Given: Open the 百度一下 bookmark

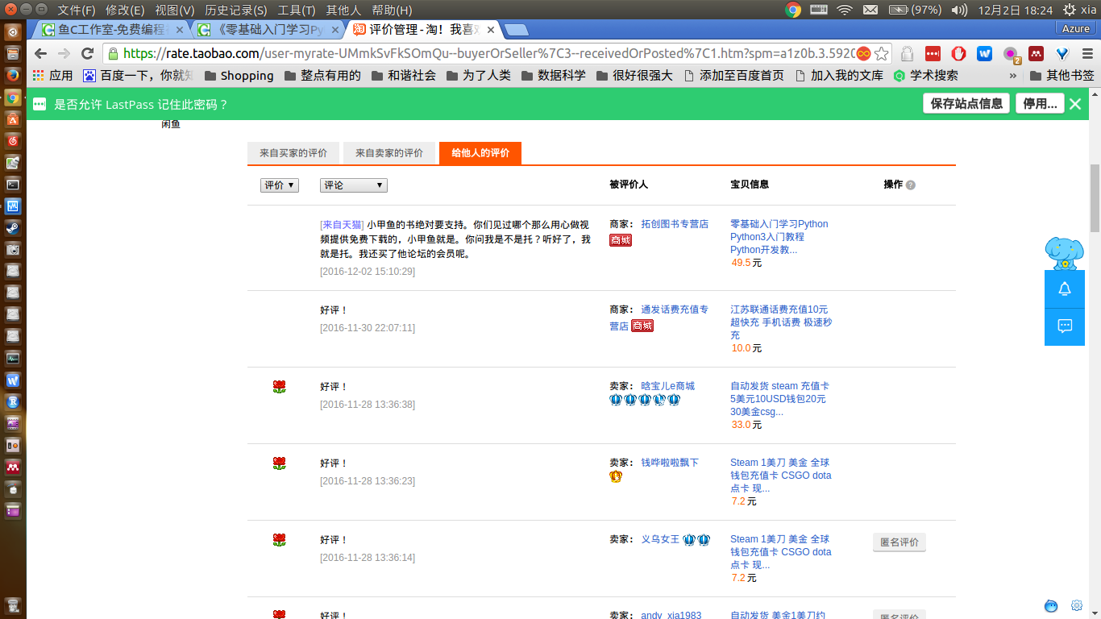Looking at the screenshot, I should [137, 75].
